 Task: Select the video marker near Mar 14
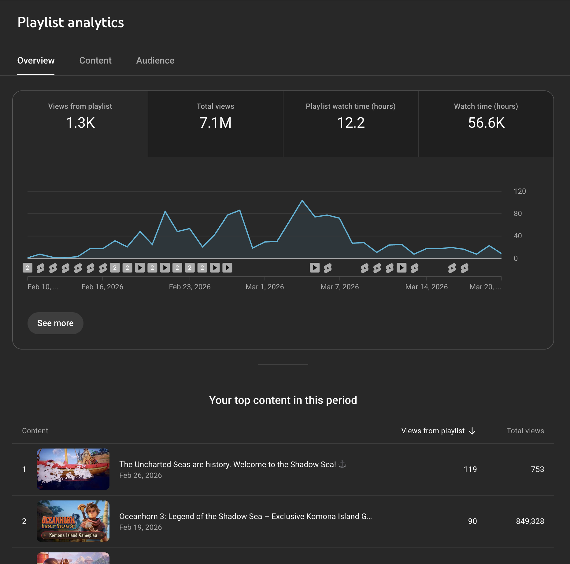pyautogui.click(x=402, y=268)
